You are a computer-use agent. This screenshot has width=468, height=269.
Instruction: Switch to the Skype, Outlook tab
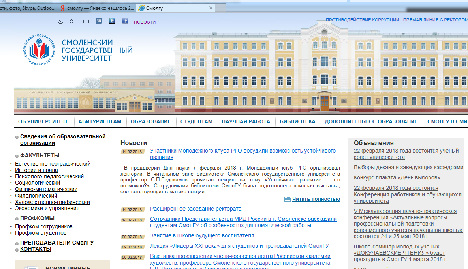click(28, 8)
